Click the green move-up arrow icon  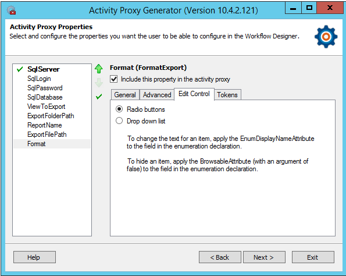click(x=99, y=69)
